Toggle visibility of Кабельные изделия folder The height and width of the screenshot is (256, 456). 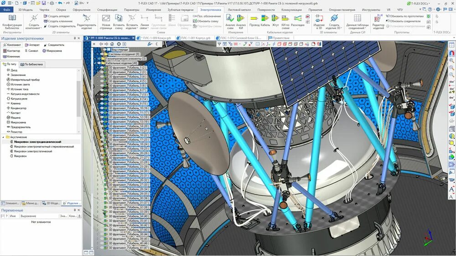99,63
